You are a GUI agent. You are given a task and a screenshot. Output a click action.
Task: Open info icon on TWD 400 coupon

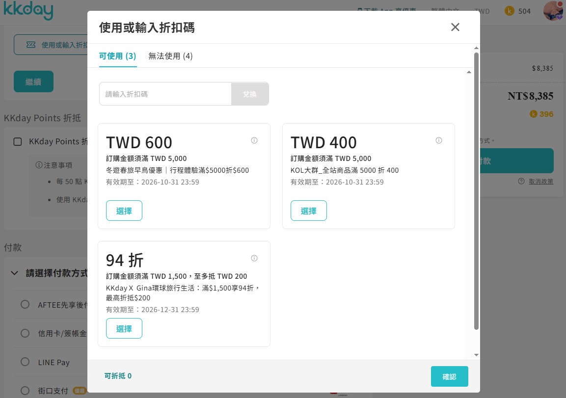click(x=438, y=140)
